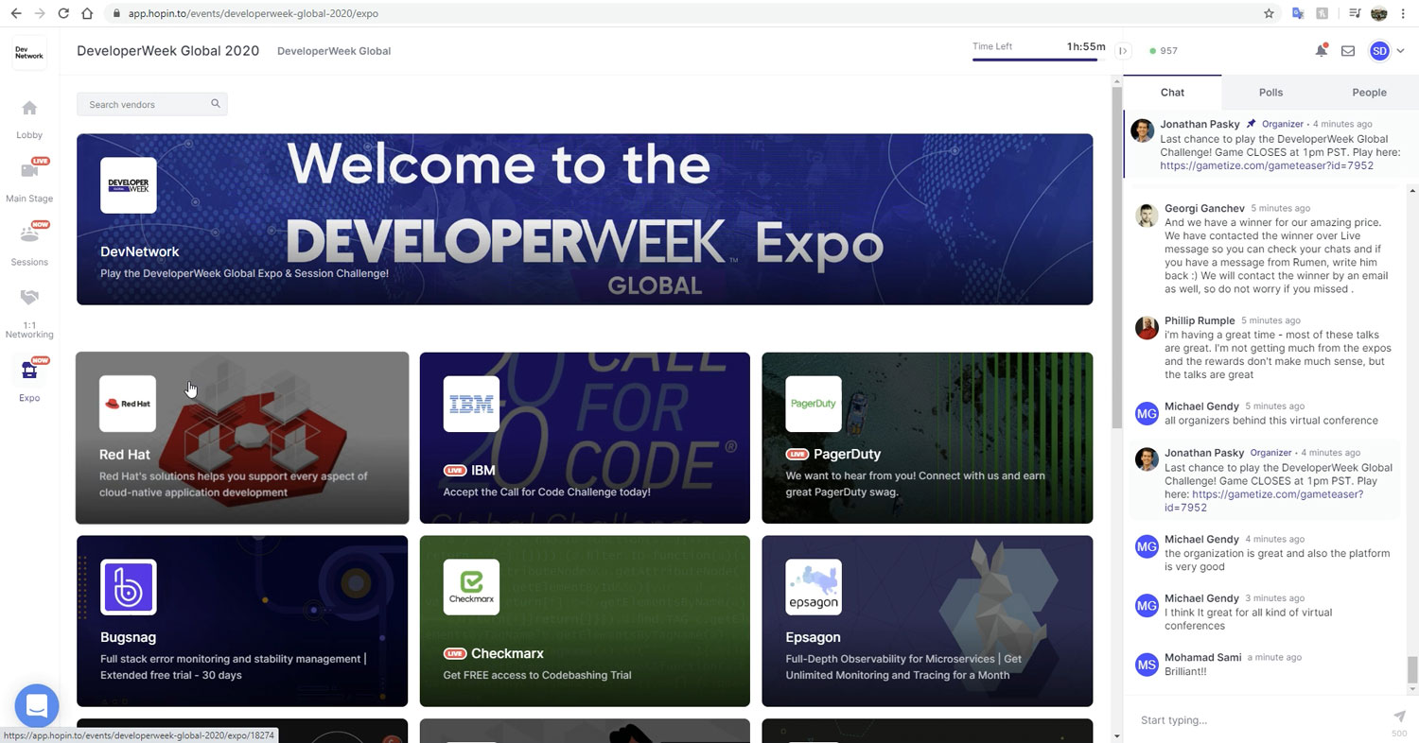Image resolution: width=1419 pixels, height=743 pixels.
Task: Click the 'Brilliant!!' chat message
Action: click(x=1185, y=671)
